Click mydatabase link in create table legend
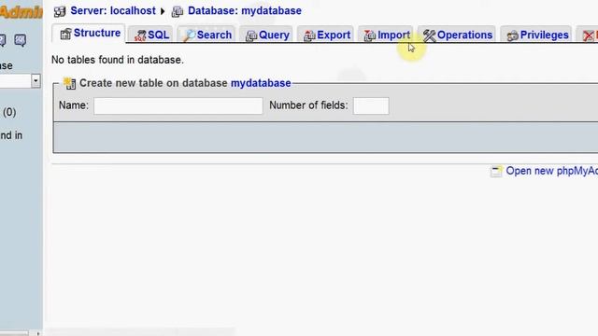 point(261,83)
